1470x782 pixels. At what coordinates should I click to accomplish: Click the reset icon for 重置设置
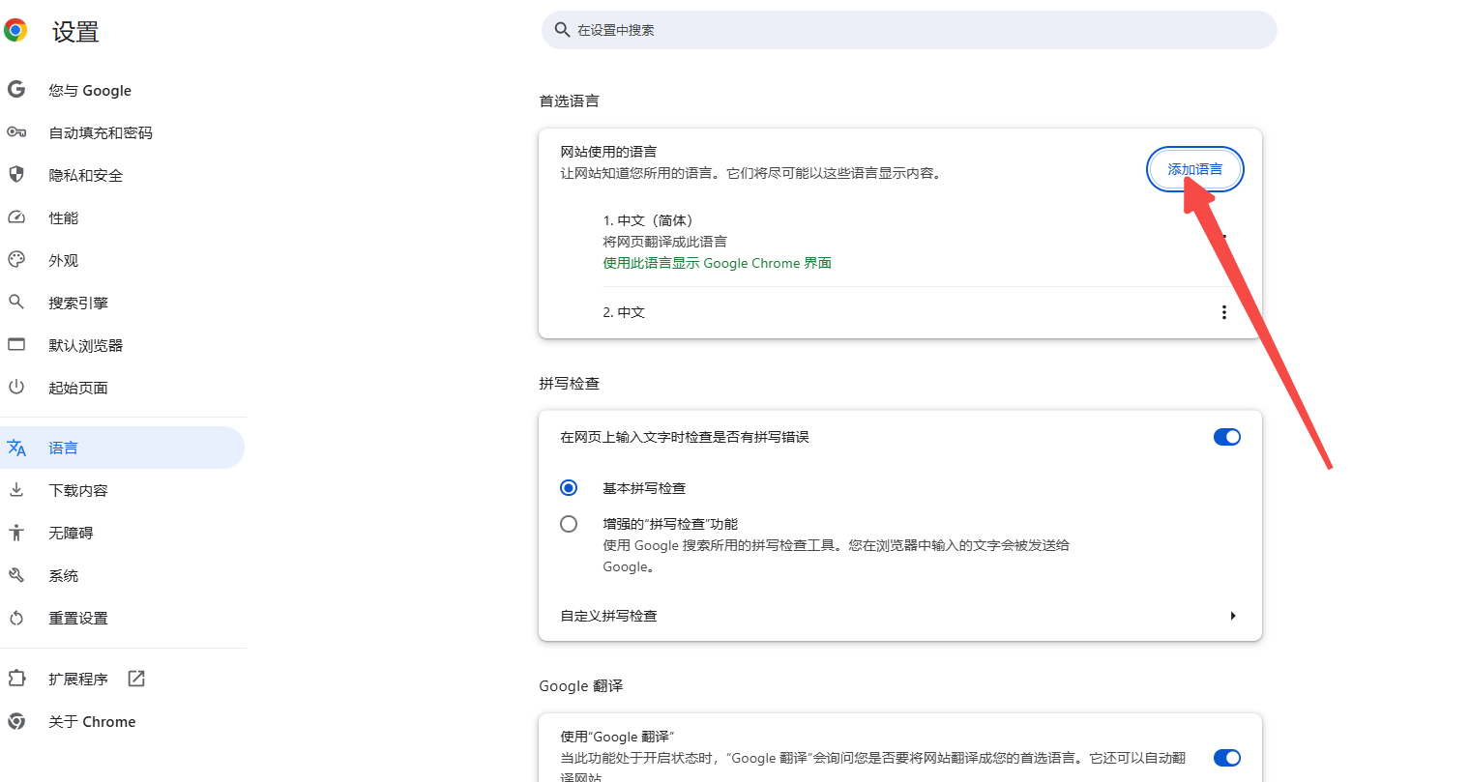(x=16, y=618)
